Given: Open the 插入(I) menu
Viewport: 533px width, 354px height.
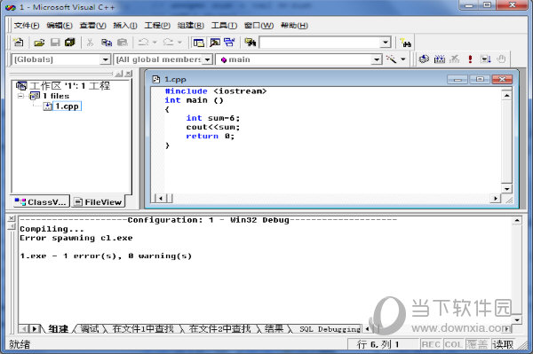Looking at the screenshot, I should pos(125,26).
